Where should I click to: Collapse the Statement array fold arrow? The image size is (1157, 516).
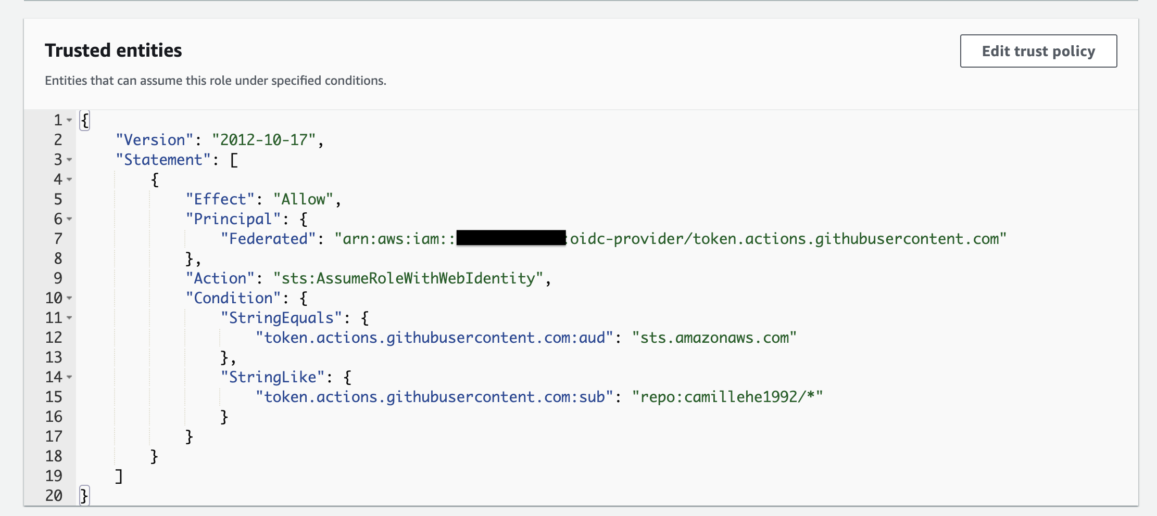coord(69,160)
